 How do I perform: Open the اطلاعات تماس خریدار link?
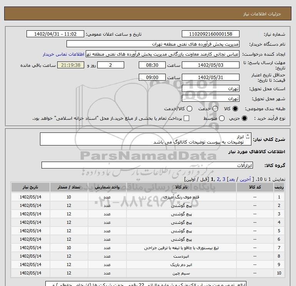pyautogui.click(x=63, y=54)
